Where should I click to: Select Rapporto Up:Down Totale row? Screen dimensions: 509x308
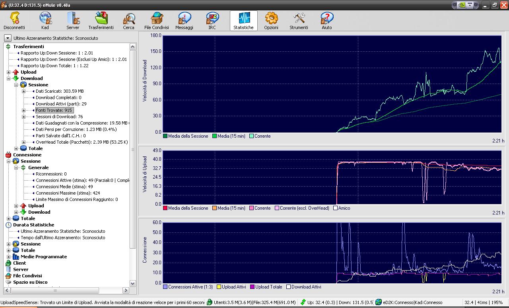(54, 66)
